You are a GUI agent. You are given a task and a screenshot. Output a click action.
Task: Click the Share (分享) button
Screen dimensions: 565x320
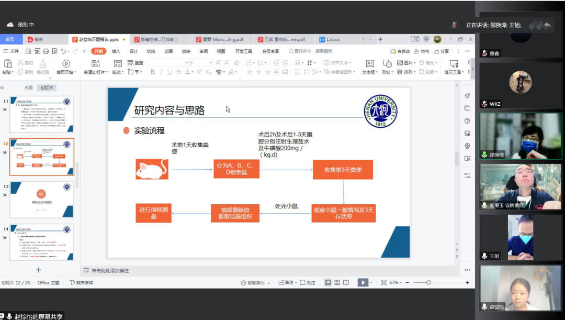point(442,51)
